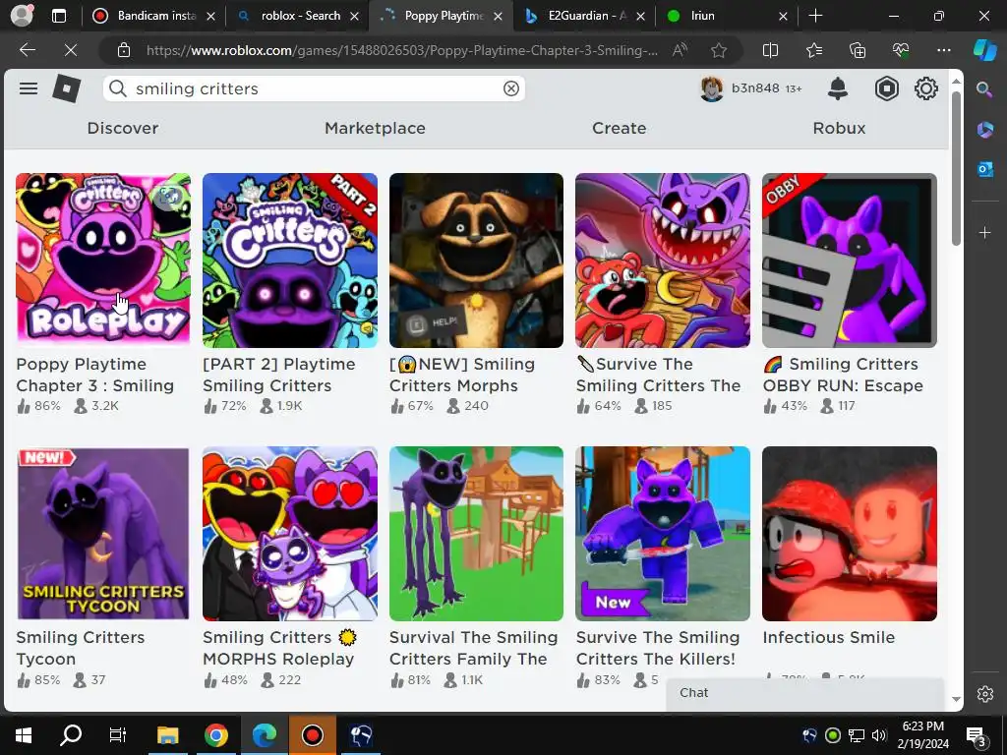Viewport: 1007px width, 755px height.
Task: Open Survival The Smiling Critters Family thumbnail
Action: (476, 534)
